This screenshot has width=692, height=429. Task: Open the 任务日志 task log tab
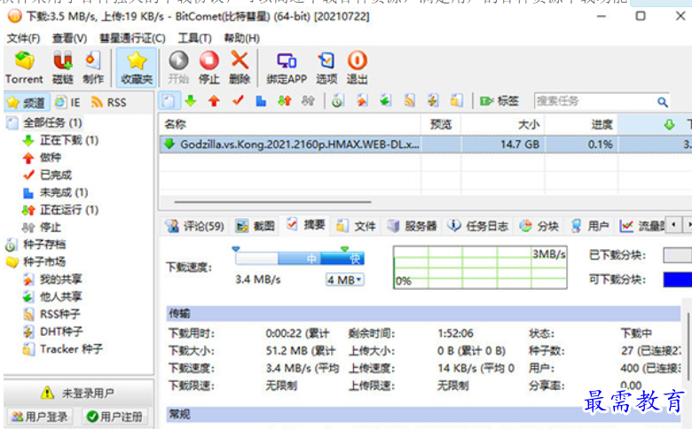pos(478,226)
